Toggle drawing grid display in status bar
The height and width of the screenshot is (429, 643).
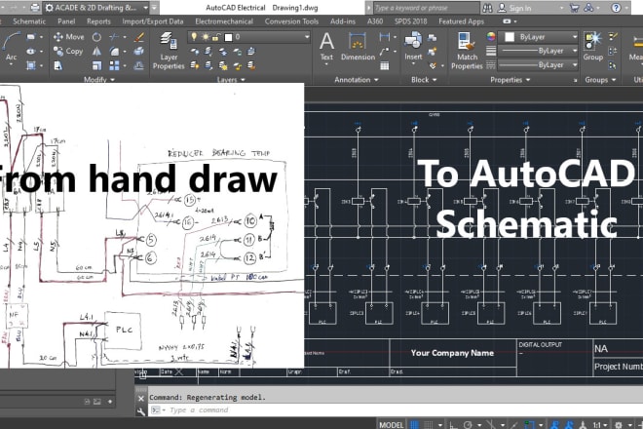point(414,425)
